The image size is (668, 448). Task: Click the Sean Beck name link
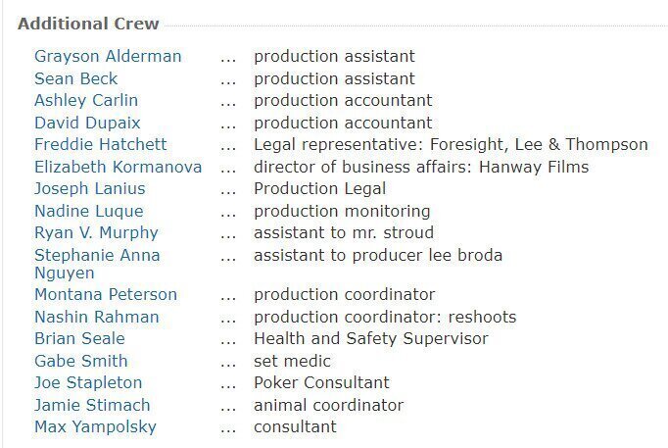tap(75, 78)
